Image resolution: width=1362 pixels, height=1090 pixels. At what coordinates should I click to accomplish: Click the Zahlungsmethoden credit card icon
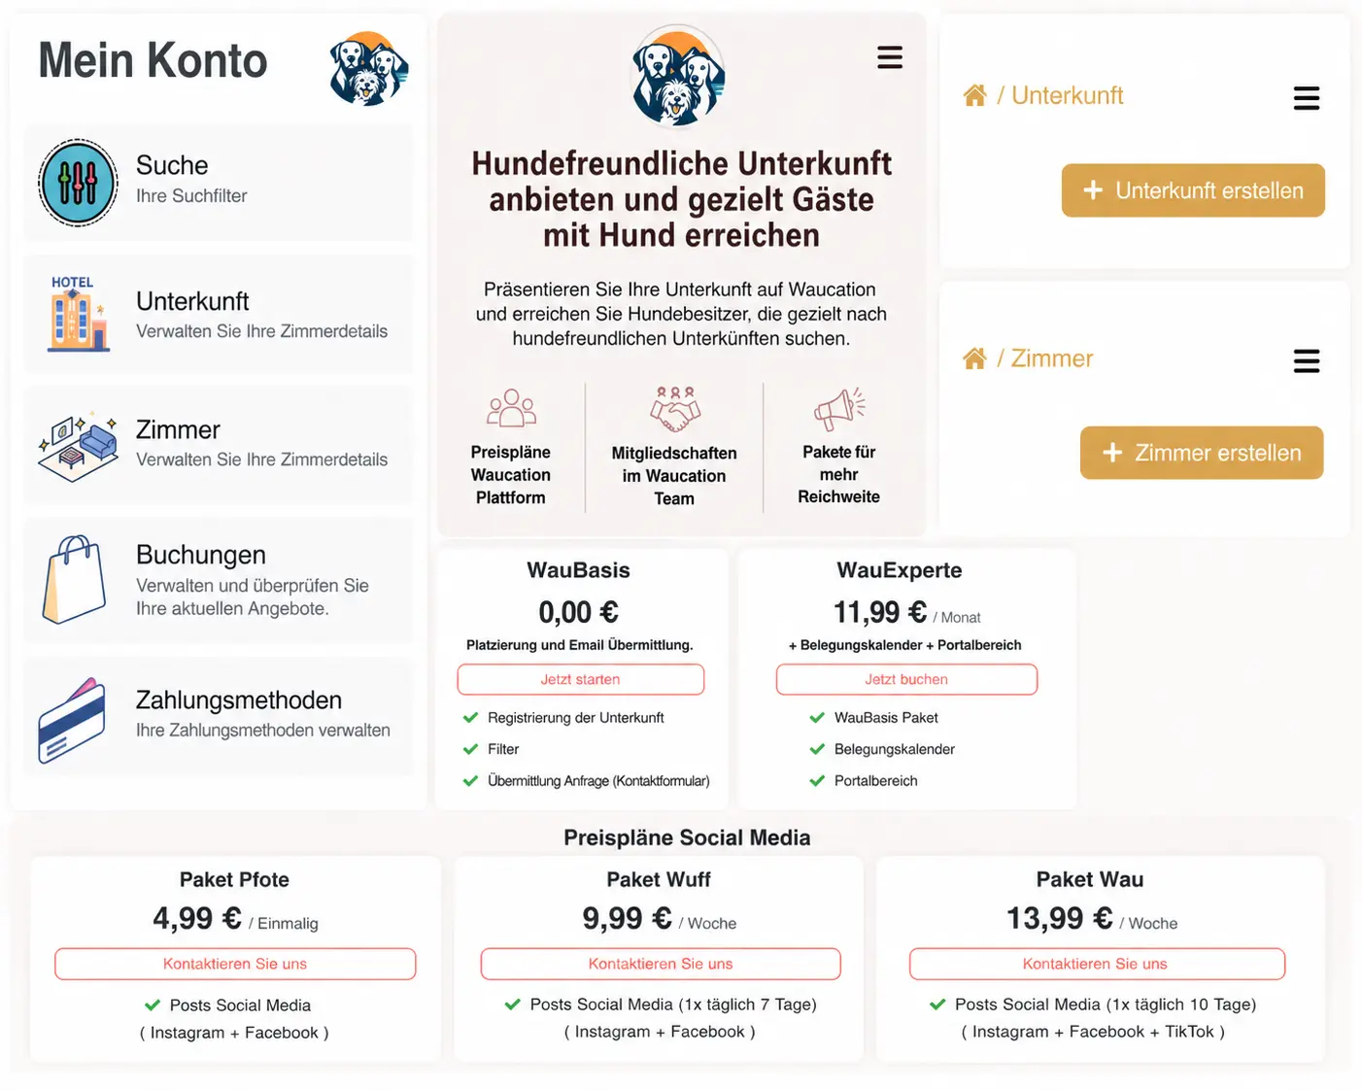click(x=72, y=720)
